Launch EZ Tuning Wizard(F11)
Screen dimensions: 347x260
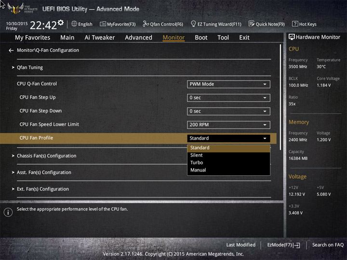coord(216,24)
